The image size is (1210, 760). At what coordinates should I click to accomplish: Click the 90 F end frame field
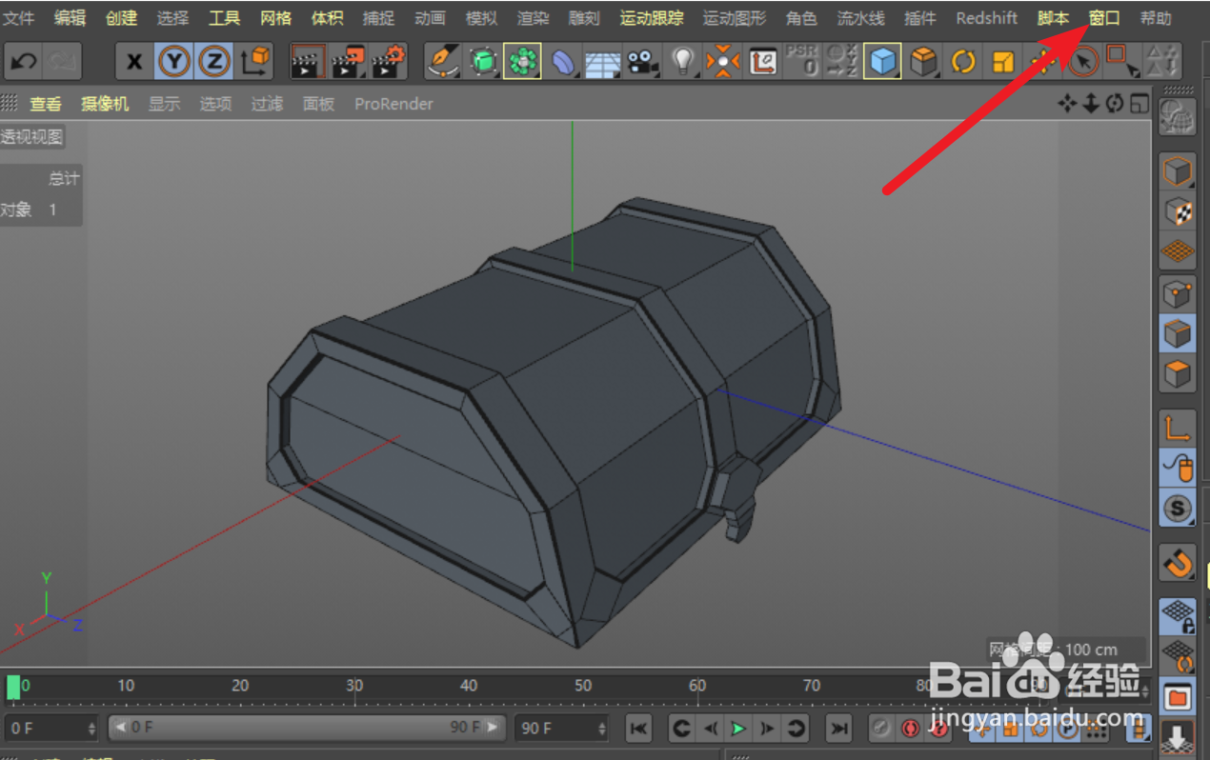click(x=562, y=729)
